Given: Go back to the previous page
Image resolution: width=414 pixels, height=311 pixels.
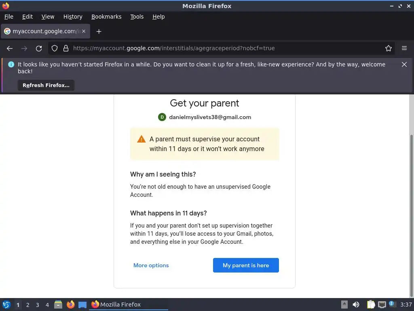Looking at the screenshot, I should pyautogui.click(x=10, y=49).
